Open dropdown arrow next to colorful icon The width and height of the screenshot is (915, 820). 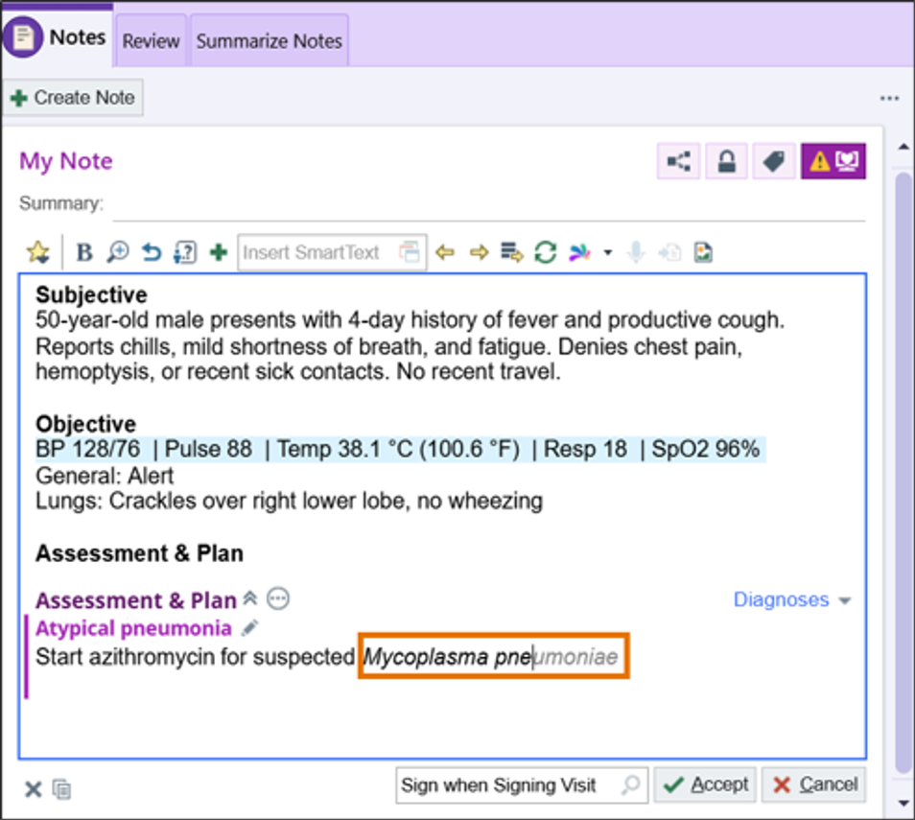[607, 253]
